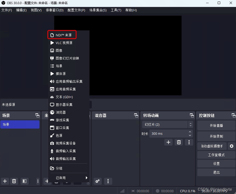236x194 pixels.
Task: Click 退出 to exit OBS
Action: [x=216, y=172]
